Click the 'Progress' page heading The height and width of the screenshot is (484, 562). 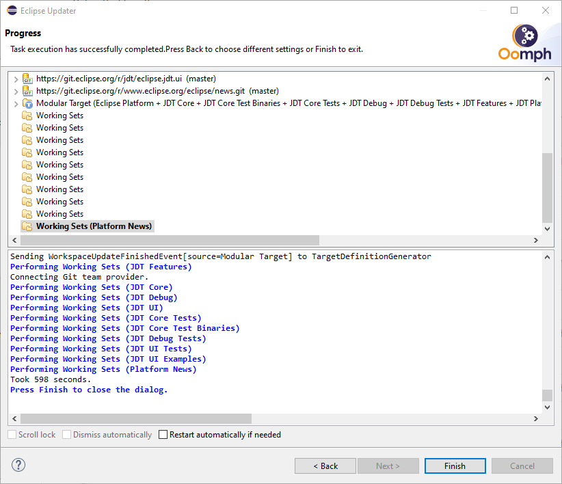tap(23, 33)
